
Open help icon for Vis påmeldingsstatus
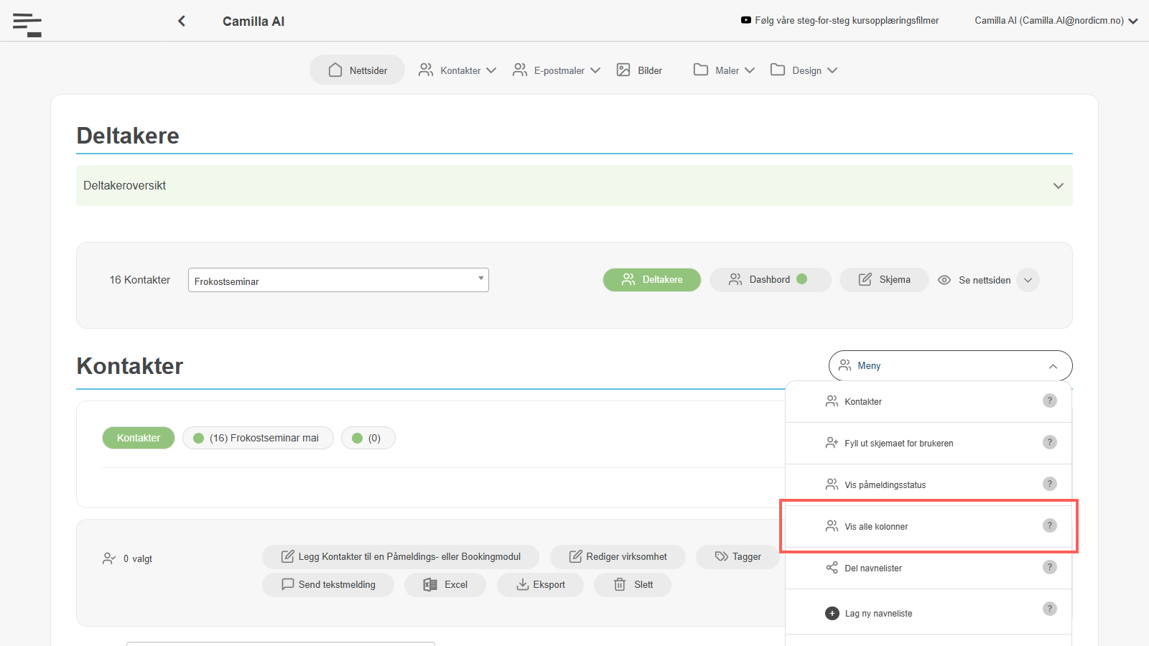pos(1050,484)
